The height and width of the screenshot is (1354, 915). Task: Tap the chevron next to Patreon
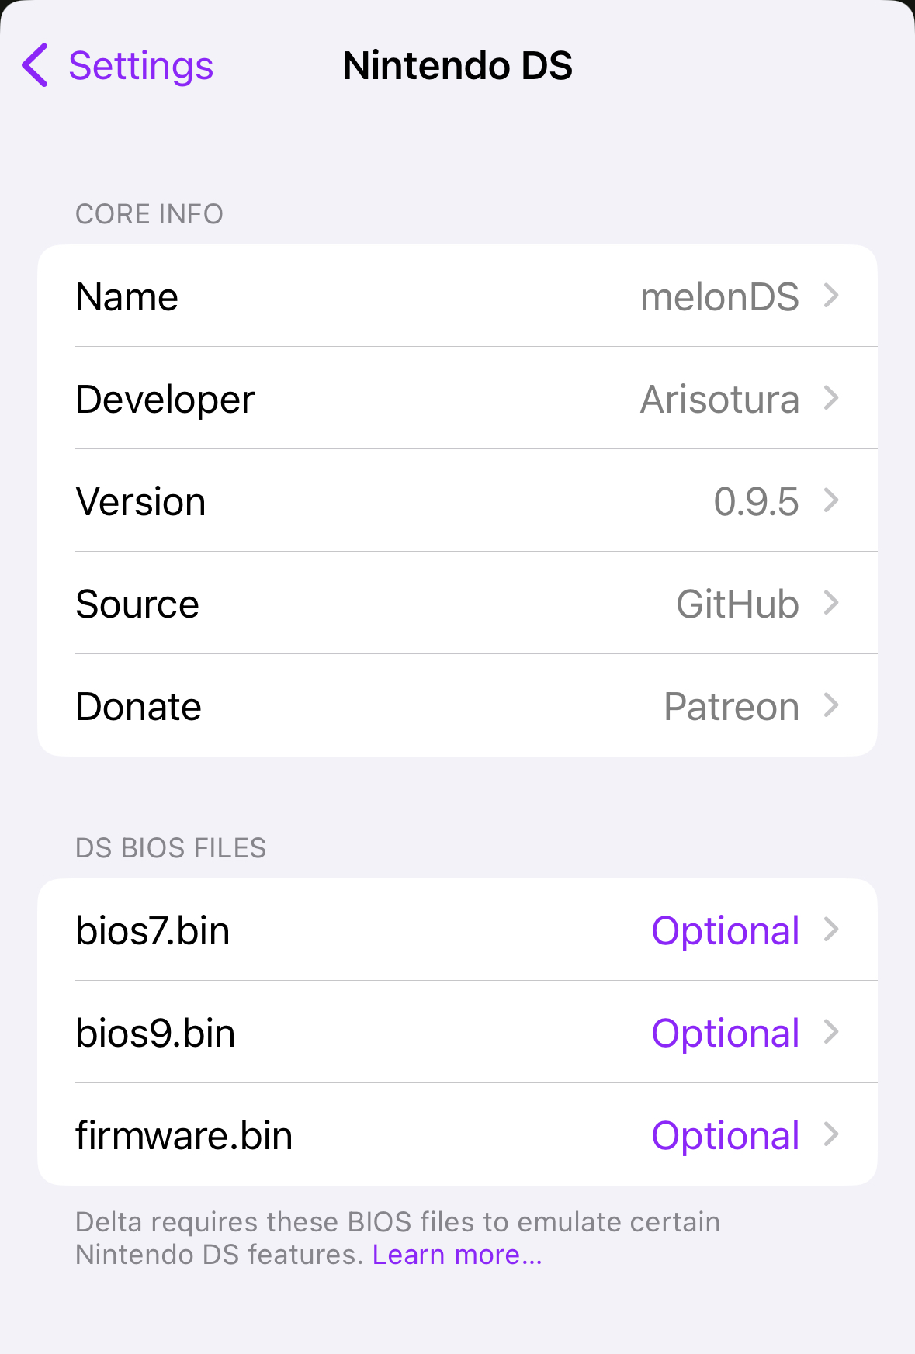coord(831,705)
